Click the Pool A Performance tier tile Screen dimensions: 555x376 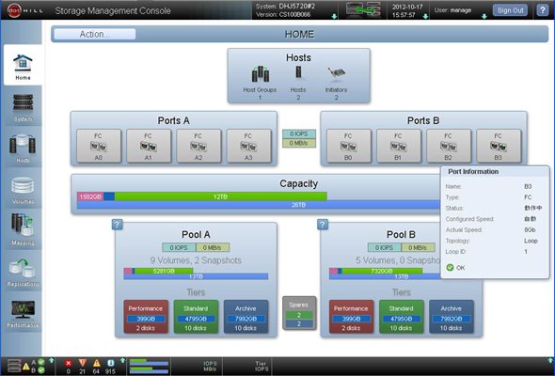146,317
